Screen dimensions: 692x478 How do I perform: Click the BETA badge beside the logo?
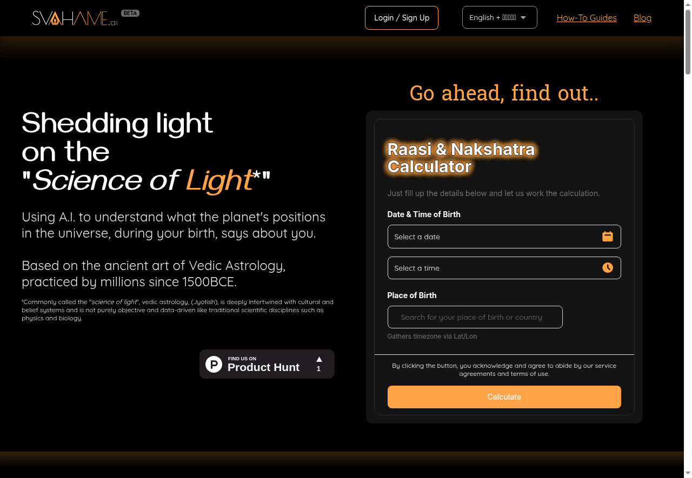(x=130, y=13)
